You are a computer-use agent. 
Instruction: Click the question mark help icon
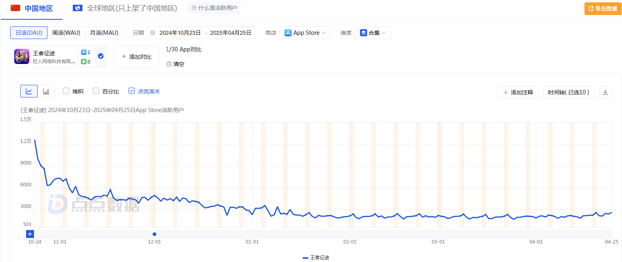tap(194, 8)
